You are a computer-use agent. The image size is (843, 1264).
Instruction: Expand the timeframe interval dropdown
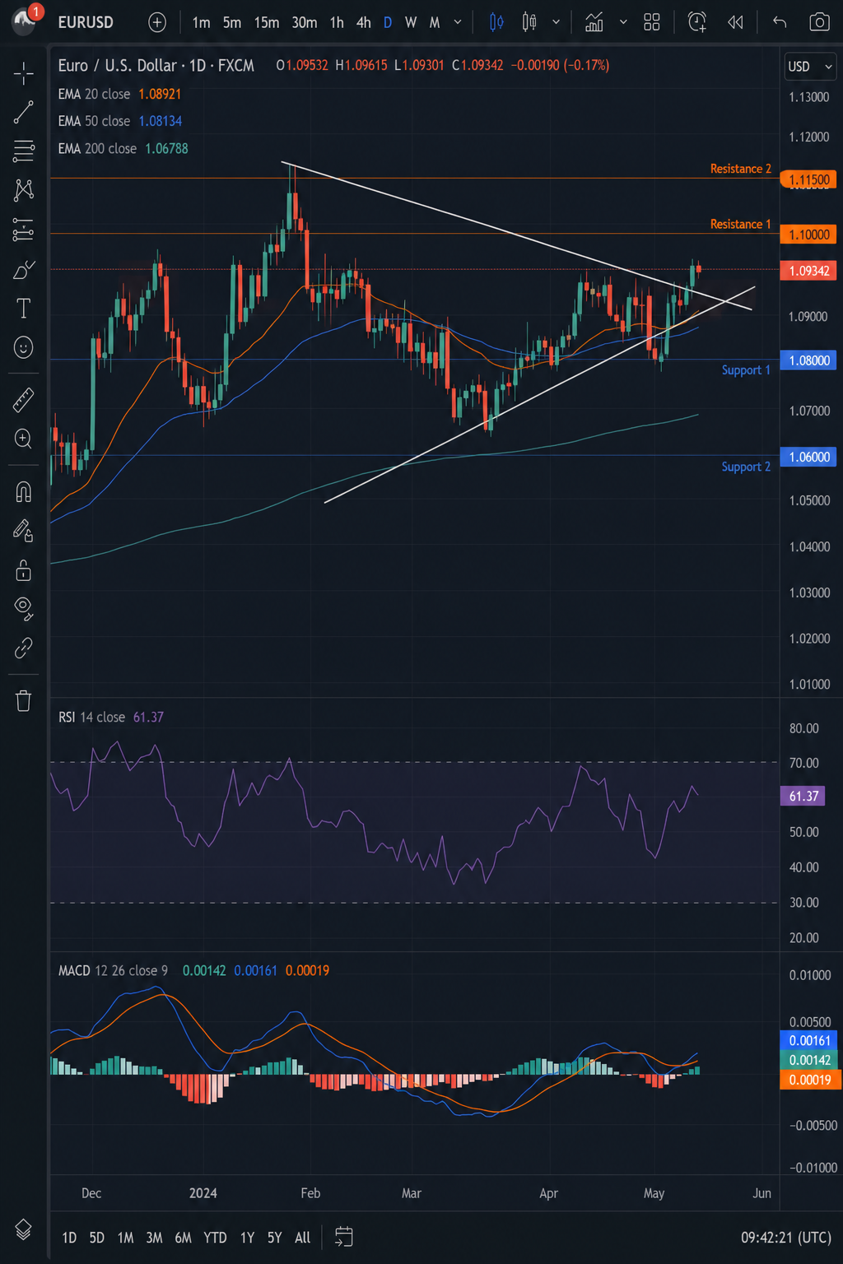click(x=458, y=22)
